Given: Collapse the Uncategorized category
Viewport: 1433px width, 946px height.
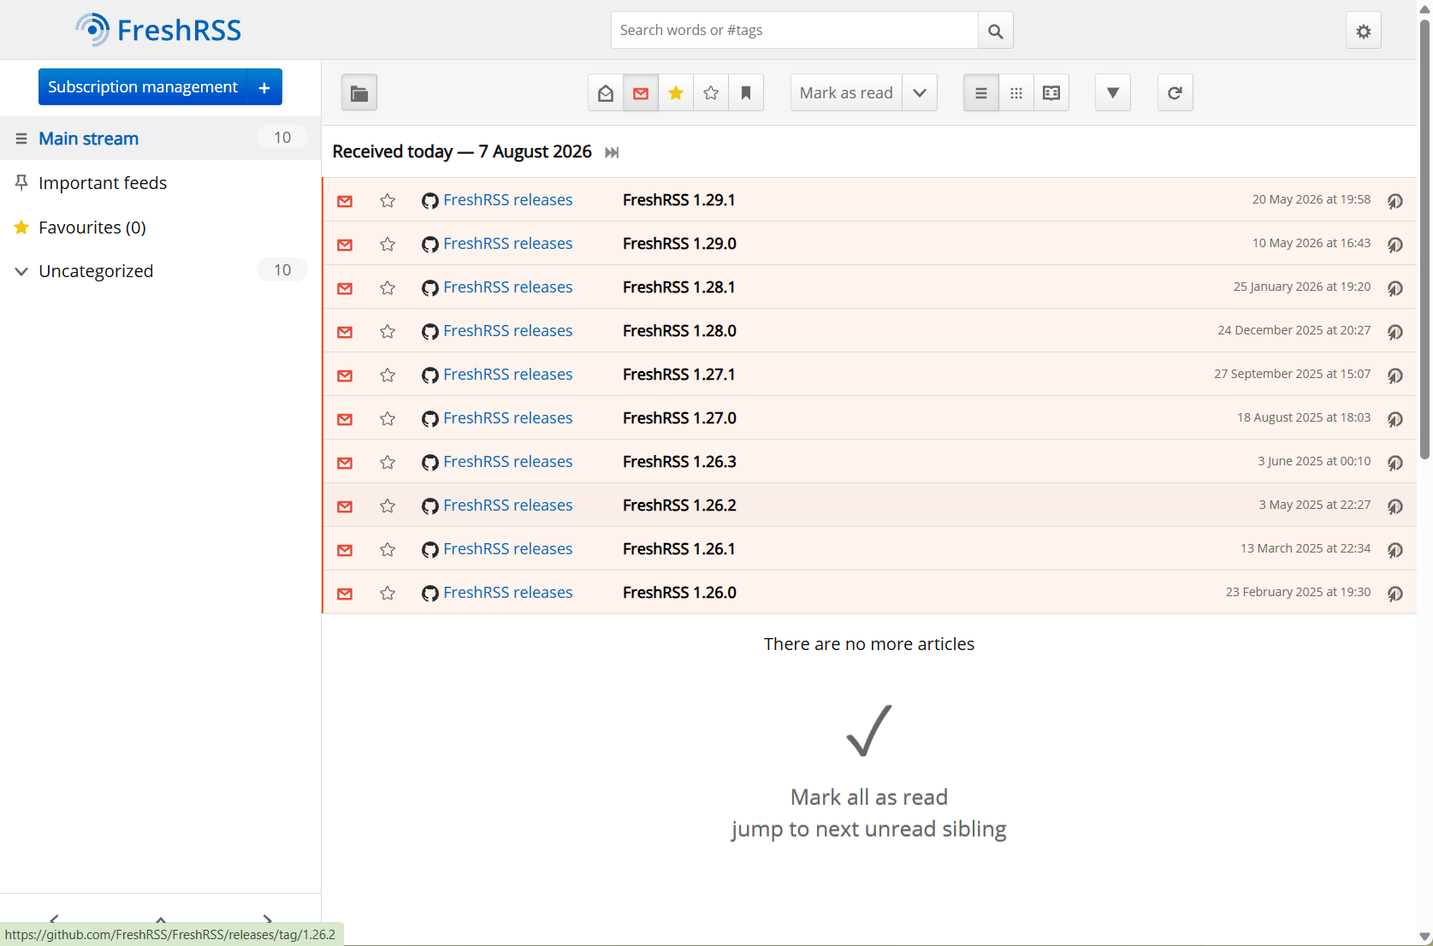Looking at the screenshot, I should coord(21,271).
